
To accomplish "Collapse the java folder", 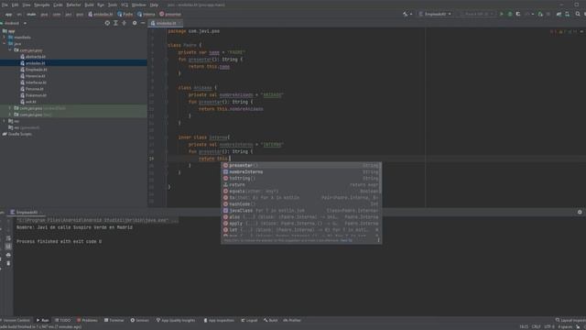I will 5,44.
